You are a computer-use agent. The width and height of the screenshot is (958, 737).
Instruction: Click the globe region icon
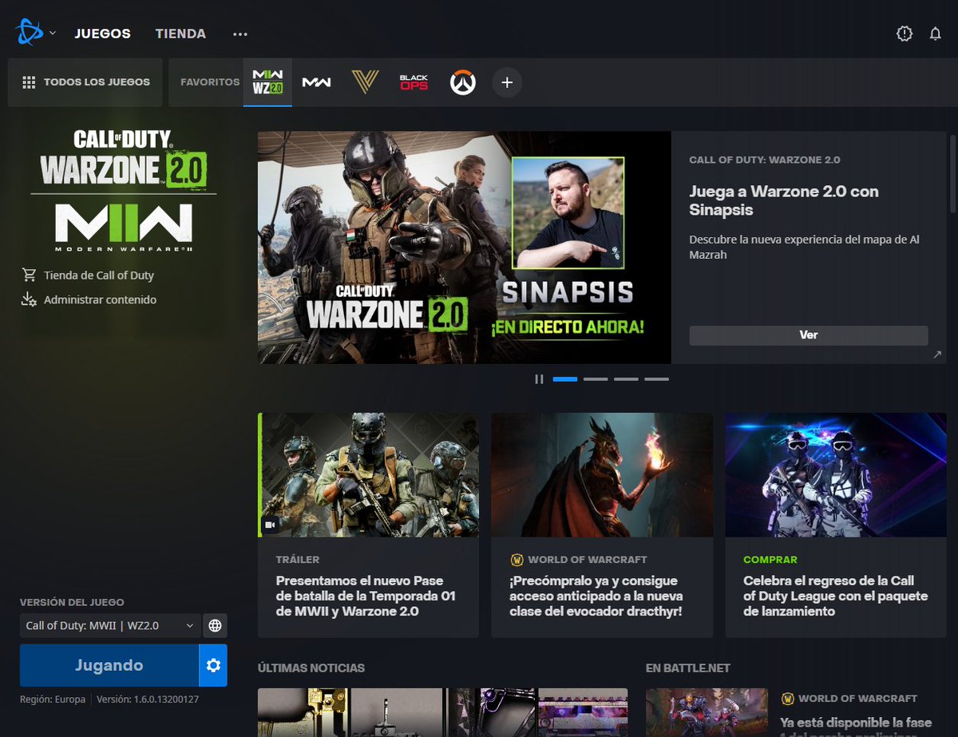[215, 625]
